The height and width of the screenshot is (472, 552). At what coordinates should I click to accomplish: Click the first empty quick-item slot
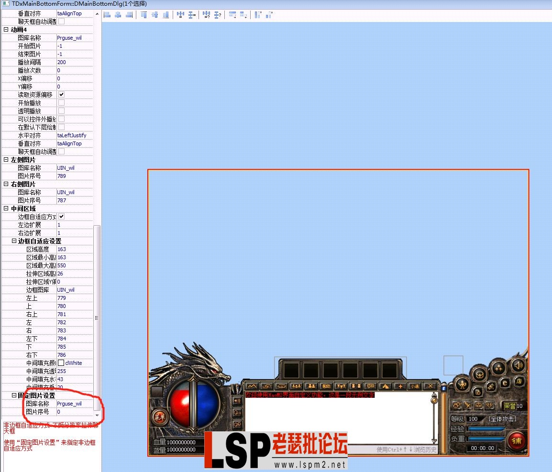point(291,371)
